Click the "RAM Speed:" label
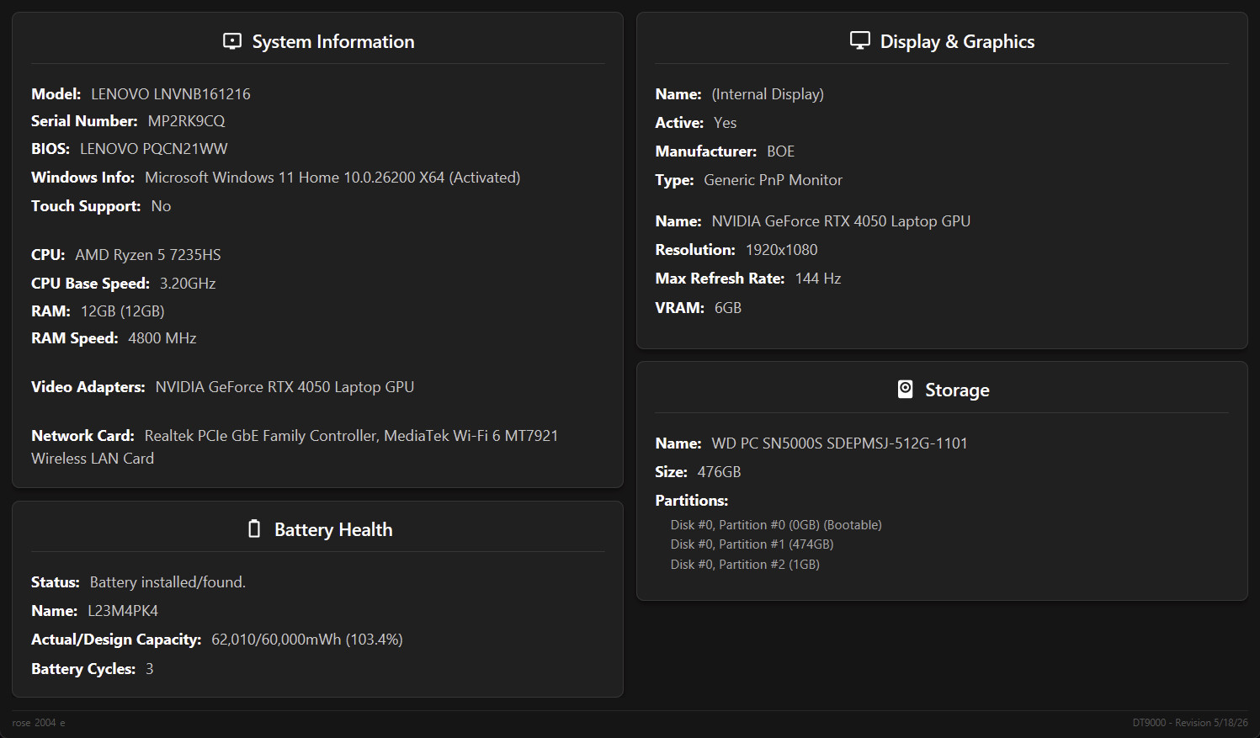 (x=75, y=338)
